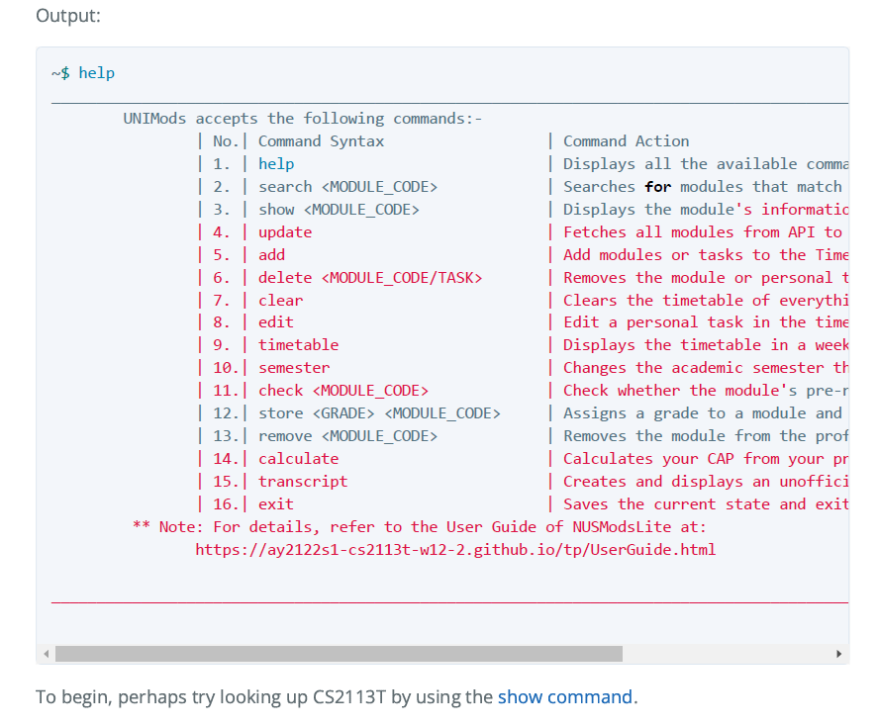The image size is (878, 727).
Task: Click the horizontal scrollbar thumb
Action: point(339,654)
